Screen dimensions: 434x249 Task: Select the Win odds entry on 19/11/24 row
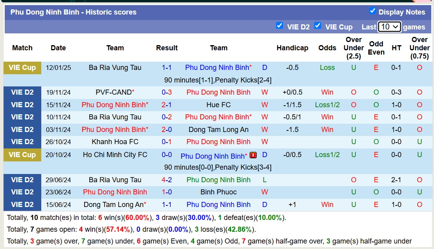[x=327, y=92]
